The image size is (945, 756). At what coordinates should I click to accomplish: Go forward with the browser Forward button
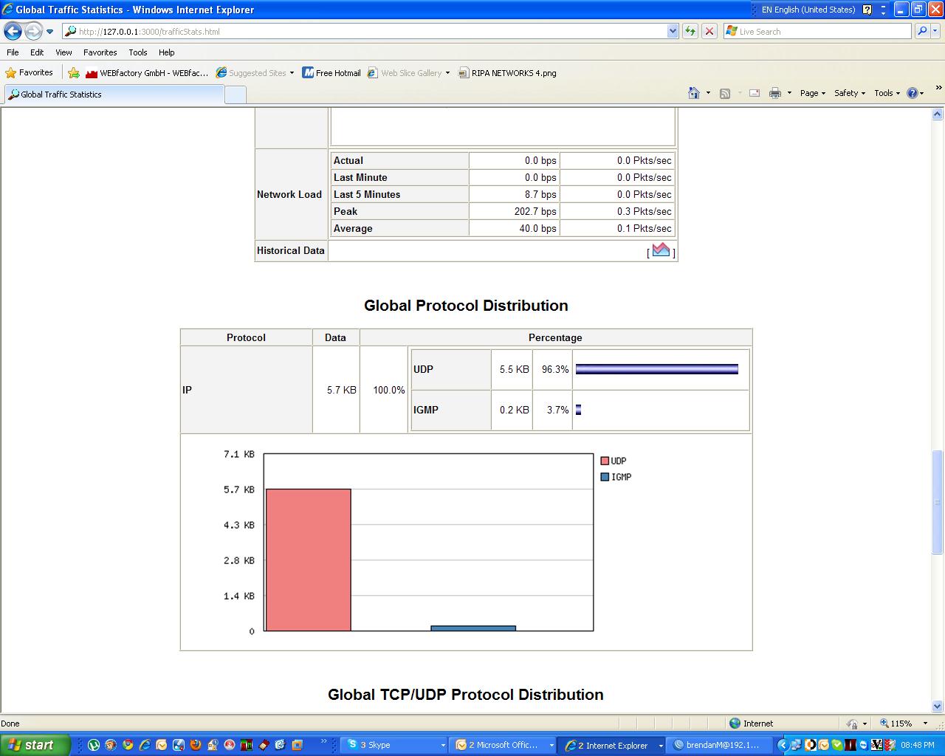click(x=33, y=31)
